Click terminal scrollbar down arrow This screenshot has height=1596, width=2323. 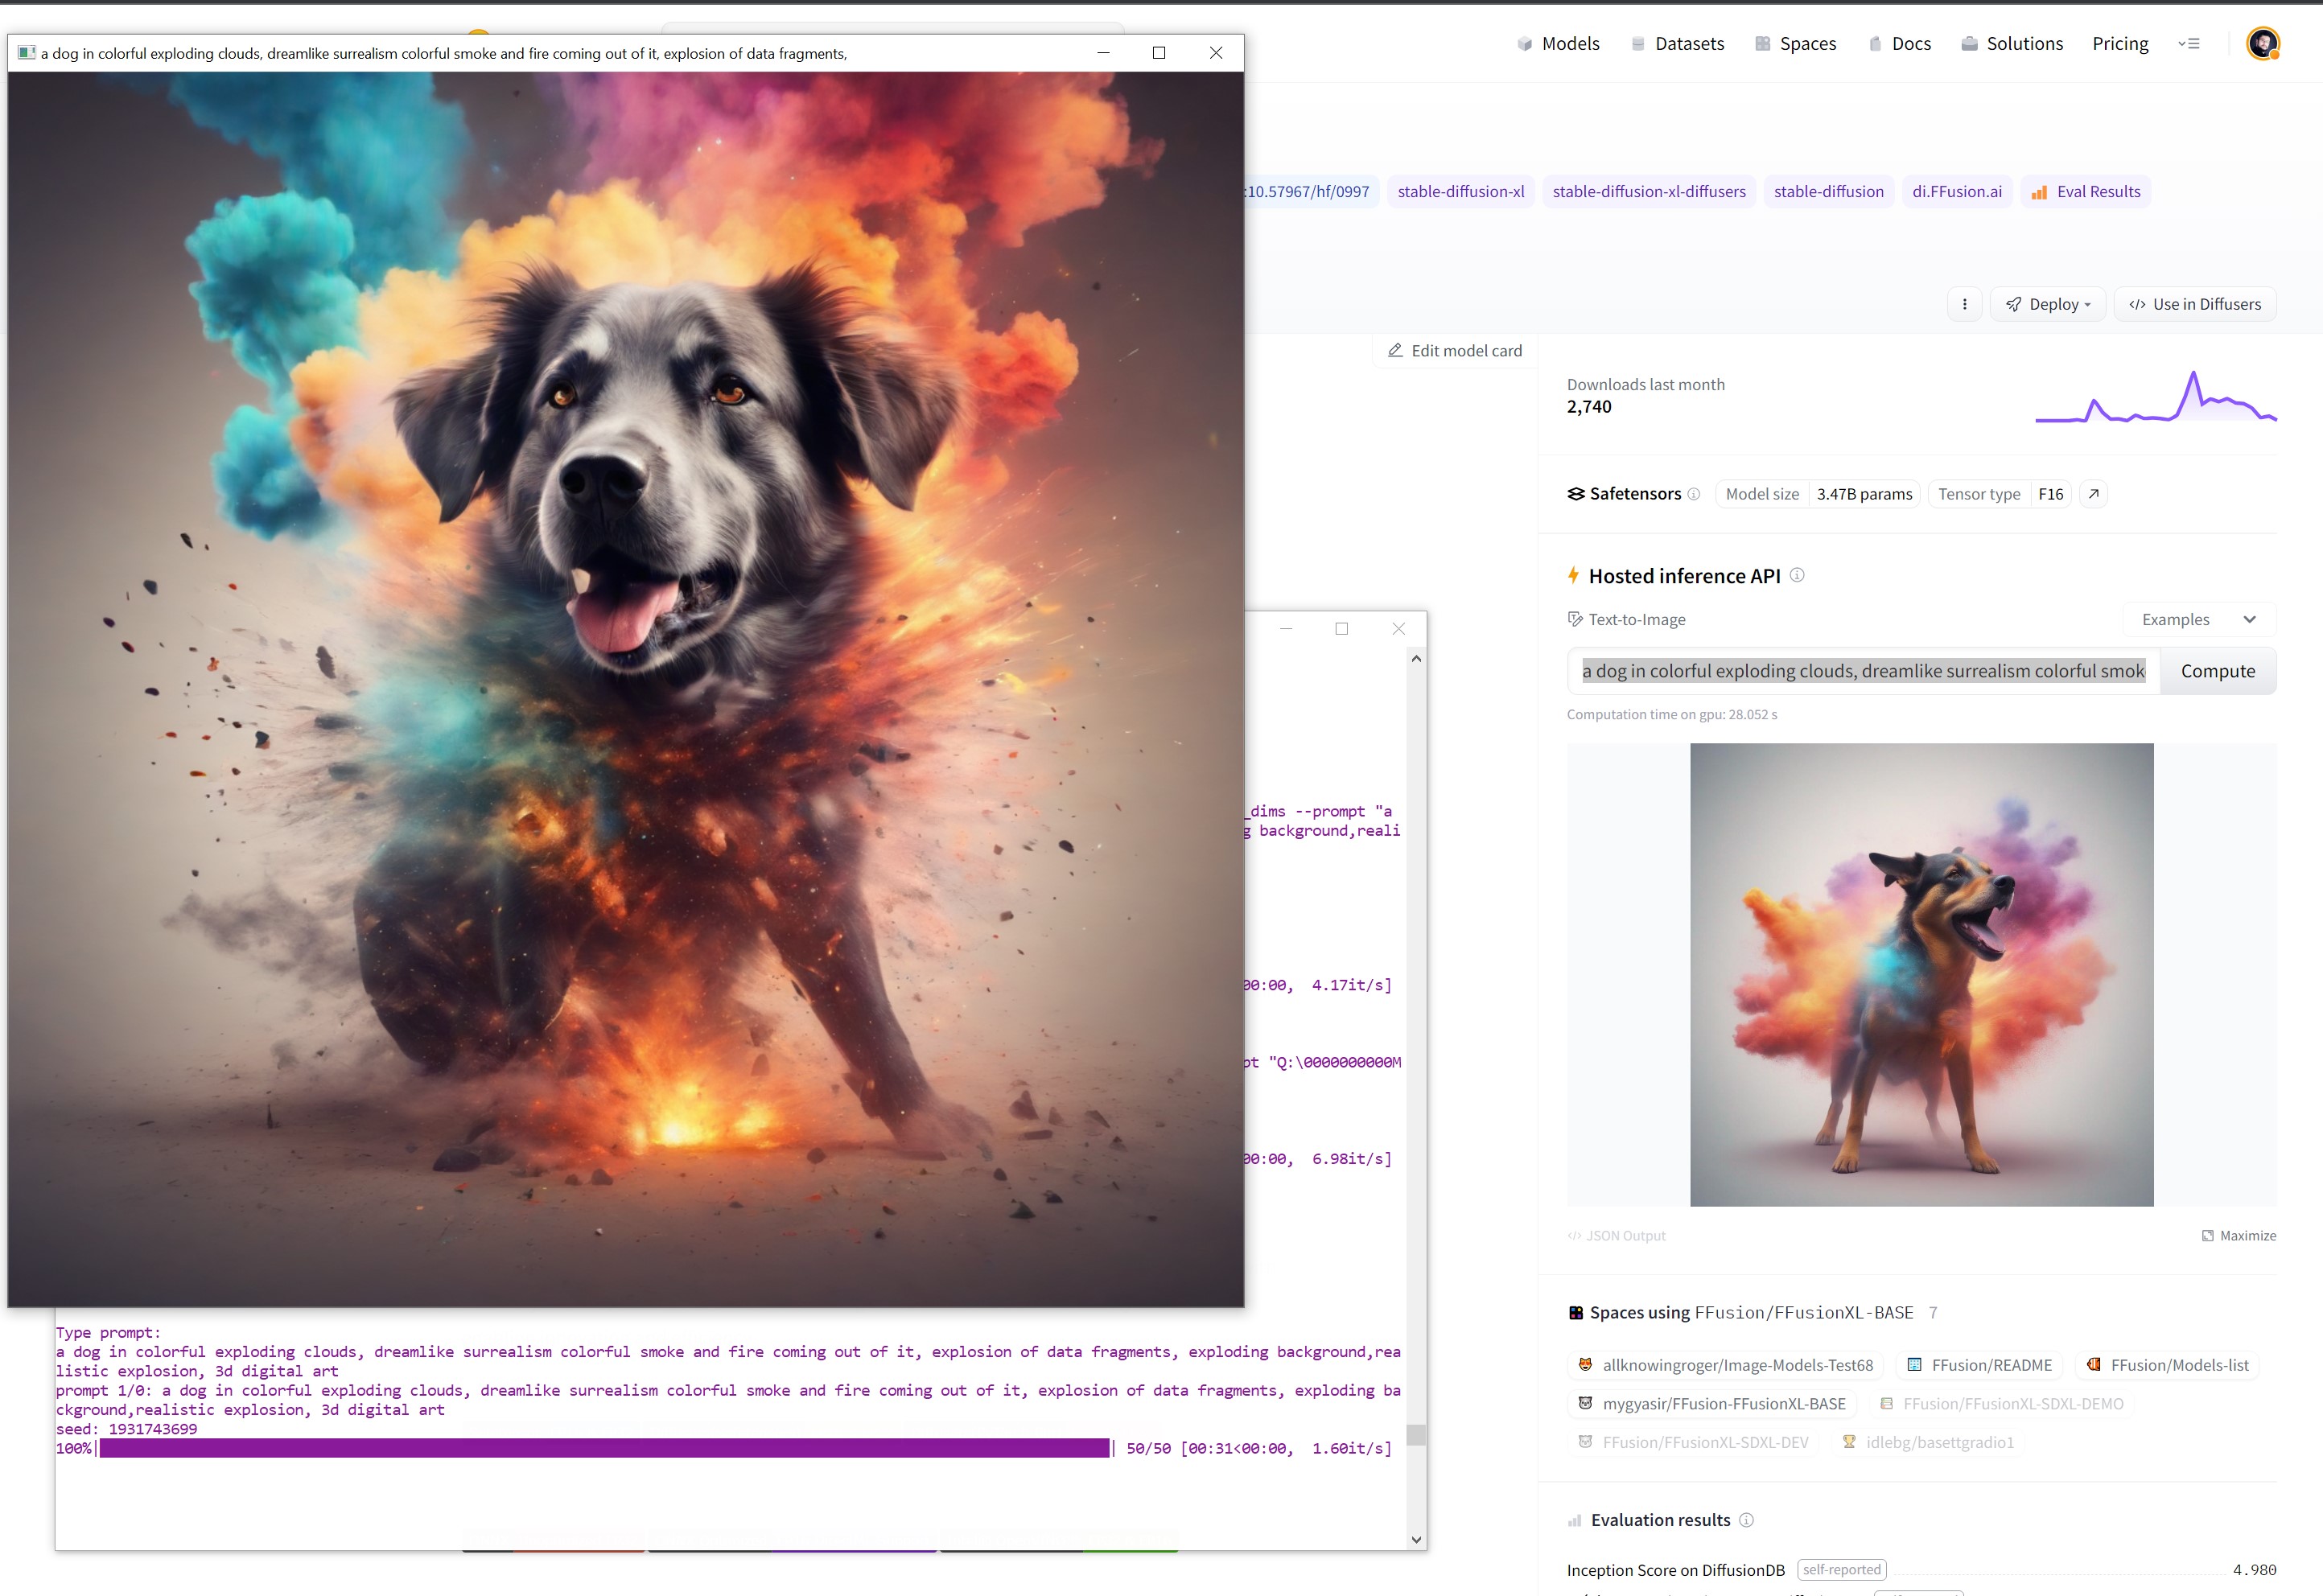[1415, 1539]
